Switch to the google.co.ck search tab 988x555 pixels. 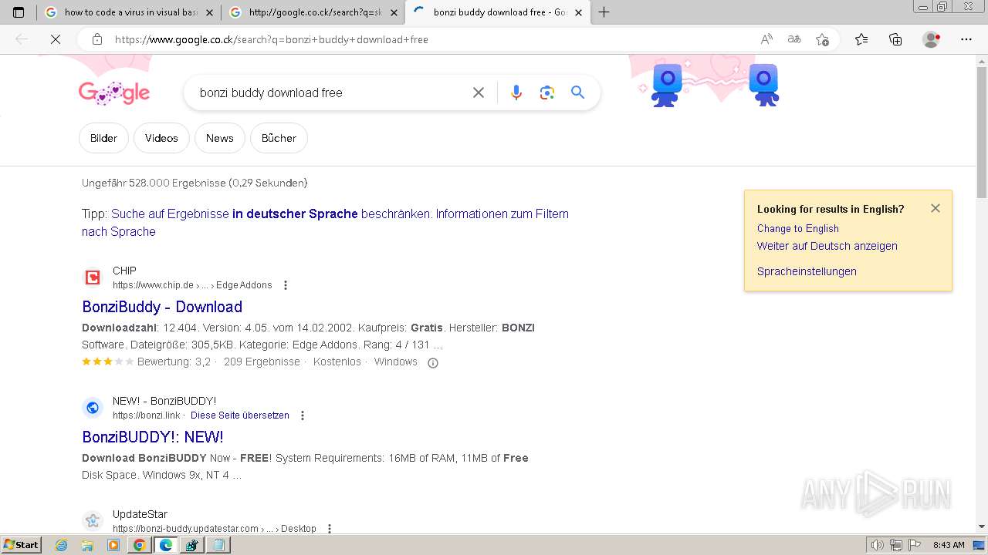pos(313,12)
